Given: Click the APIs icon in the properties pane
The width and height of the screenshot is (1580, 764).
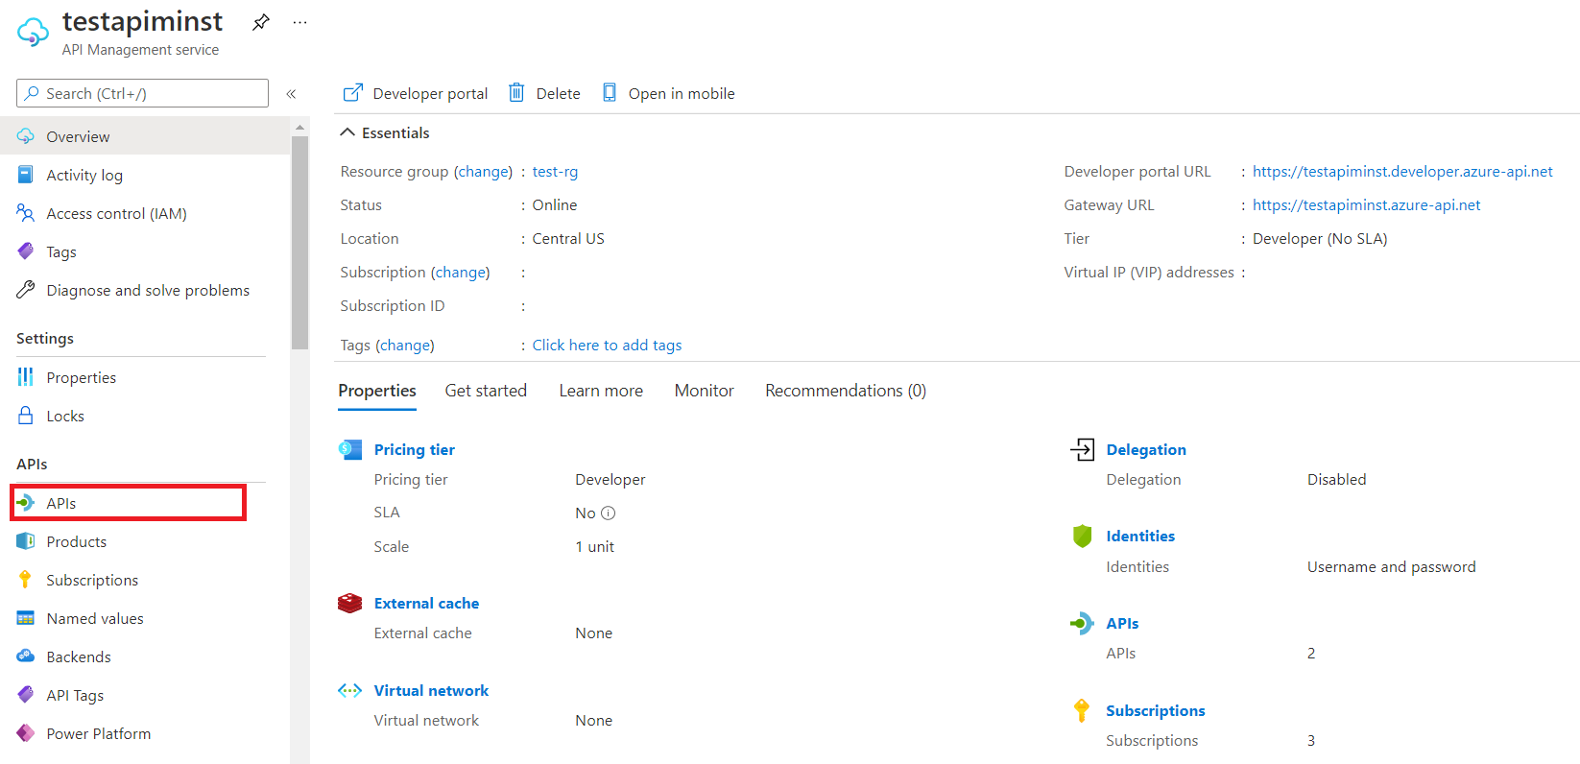Looking at the screenshot, I should click(1082, 623).
